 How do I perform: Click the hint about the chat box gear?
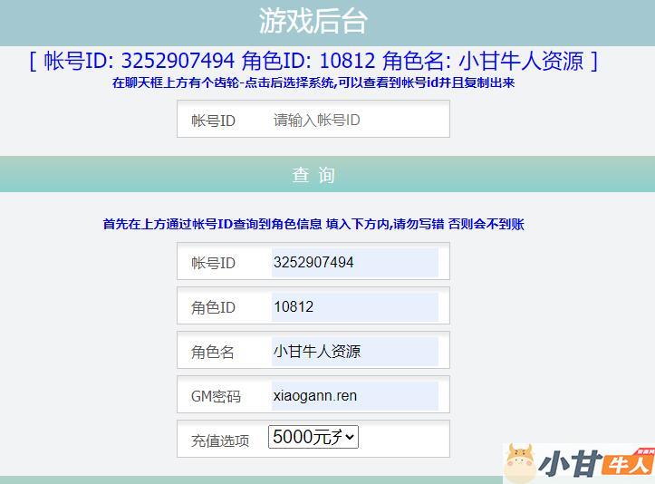click(x=313, y=82)
